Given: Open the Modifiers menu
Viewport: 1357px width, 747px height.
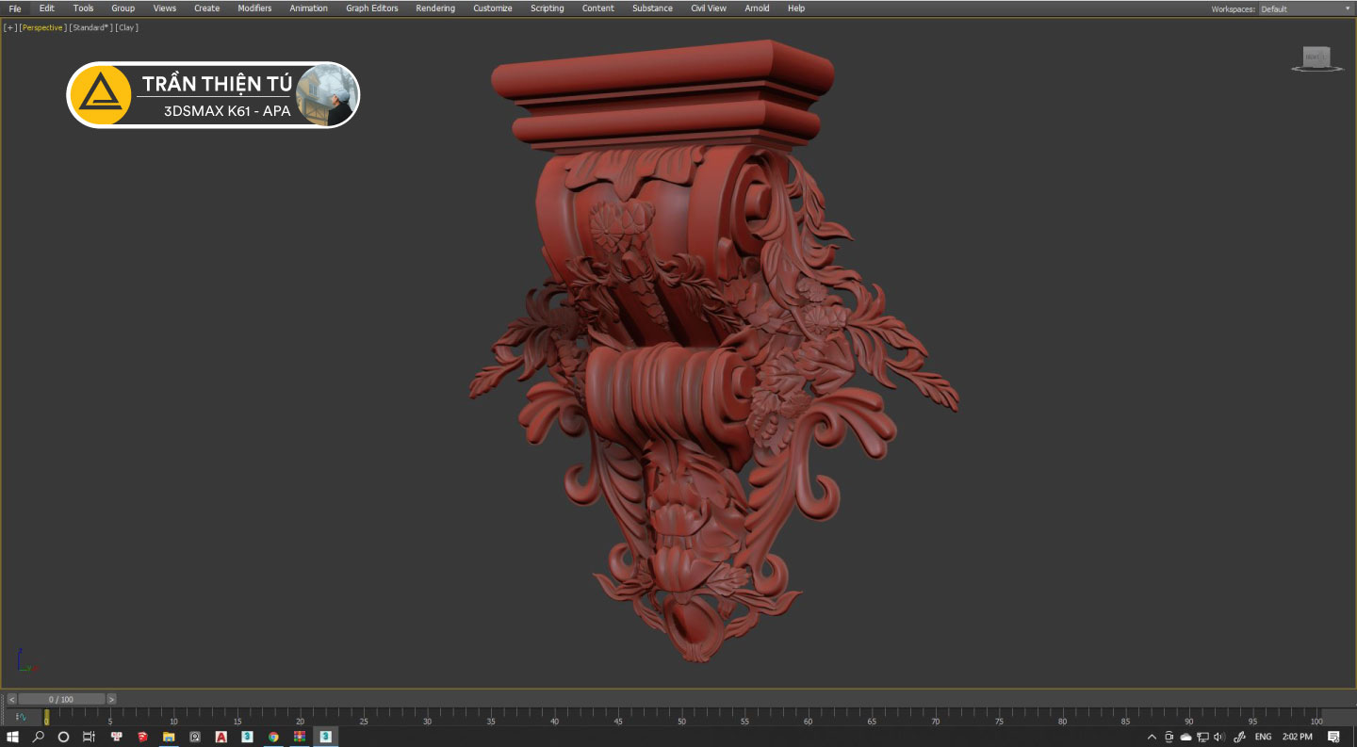Looking at the screenshot, I should pyautogui.click(x=254, y=8).
